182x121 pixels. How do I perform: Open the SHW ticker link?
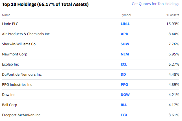pos(125,44)
